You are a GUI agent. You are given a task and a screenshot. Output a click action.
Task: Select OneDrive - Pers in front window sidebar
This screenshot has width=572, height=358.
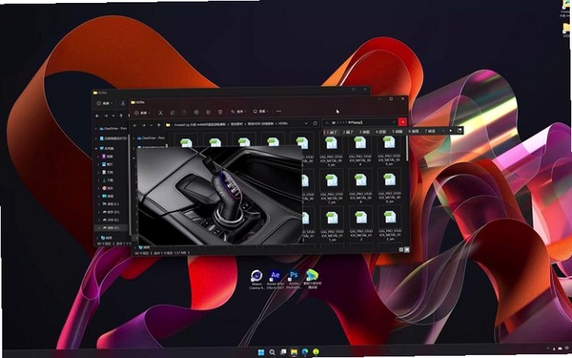151,138
